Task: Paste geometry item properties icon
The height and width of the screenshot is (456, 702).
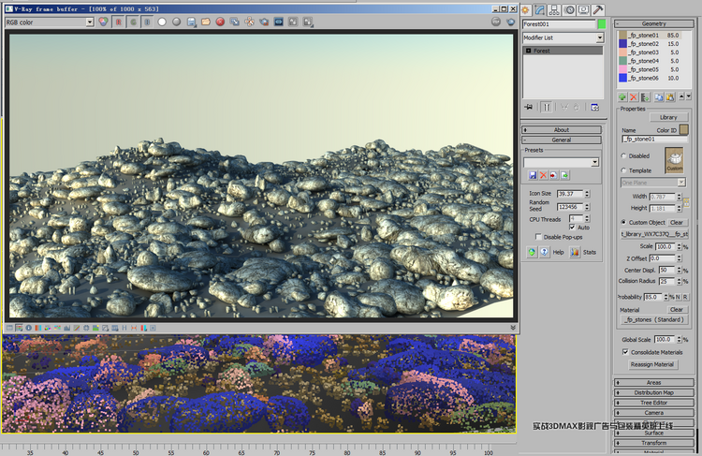Action: [670, 97]
